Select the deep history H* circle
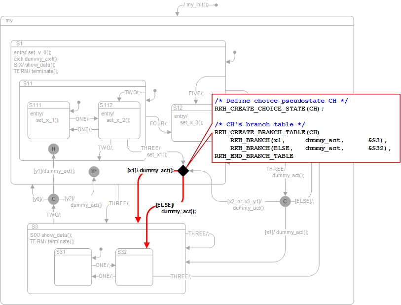Image resolution: width=401 pixels, height=305 pixels. (94, 172)
